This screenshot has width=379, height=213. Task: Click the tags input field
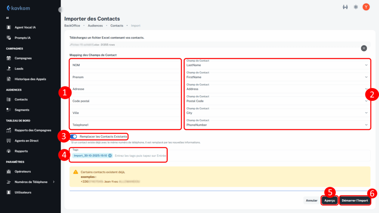(x=141, y=156)
